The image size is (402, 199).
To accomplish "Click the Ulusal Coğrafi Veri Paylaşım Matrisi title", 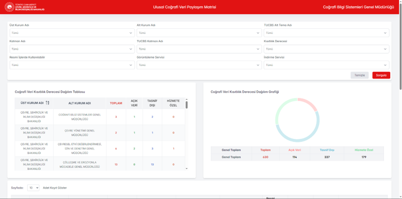I will tap(185, 7).
